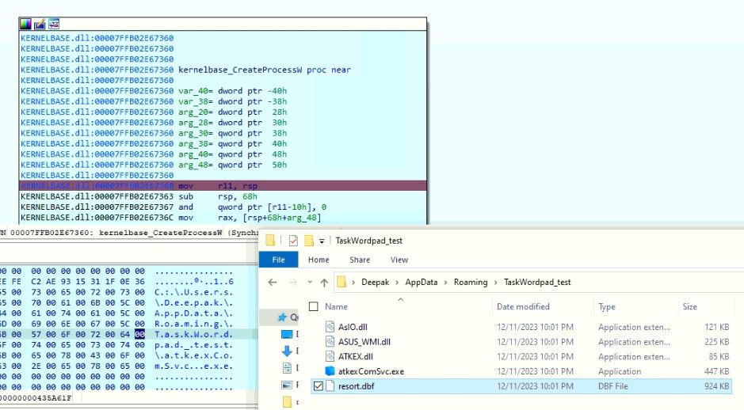The image size is (744, 410).
Task: Click the selected 00 byte in the hex view
Action: coord(139,334)
